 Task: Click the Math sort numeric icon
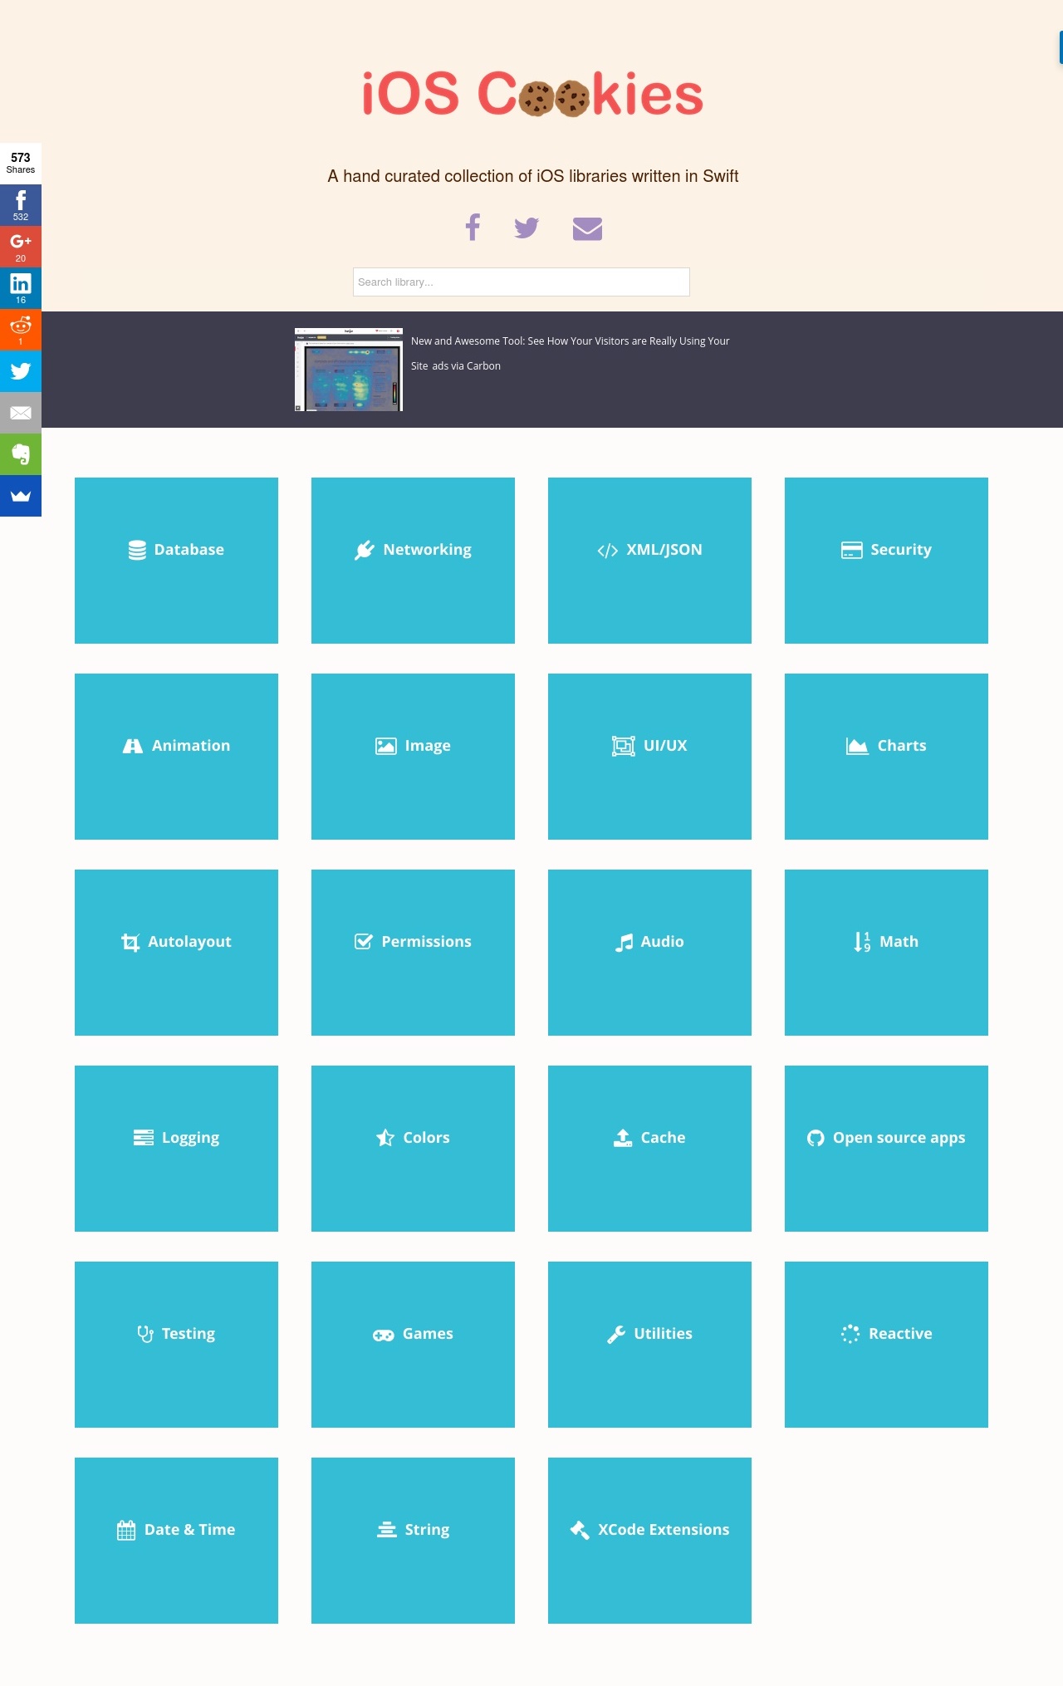862,942
